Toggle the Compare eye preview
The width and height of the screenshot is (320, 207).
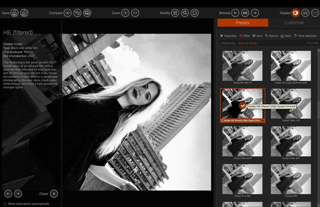click(67, 13)
